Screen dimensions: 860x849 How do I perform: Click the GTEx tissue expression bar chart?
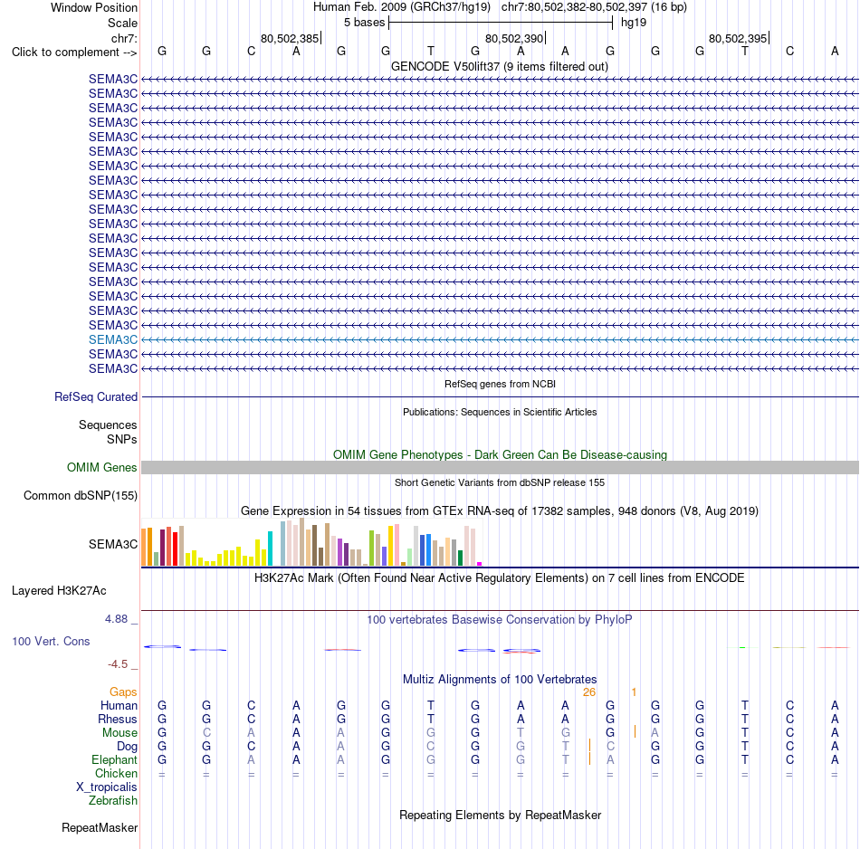[x=311, y=542]
